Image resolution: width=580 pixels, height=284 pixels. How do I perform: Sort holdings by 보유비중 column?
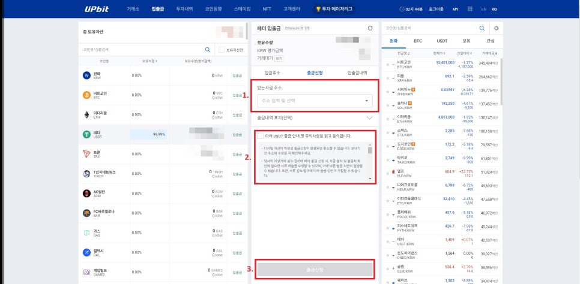(150, 61)
